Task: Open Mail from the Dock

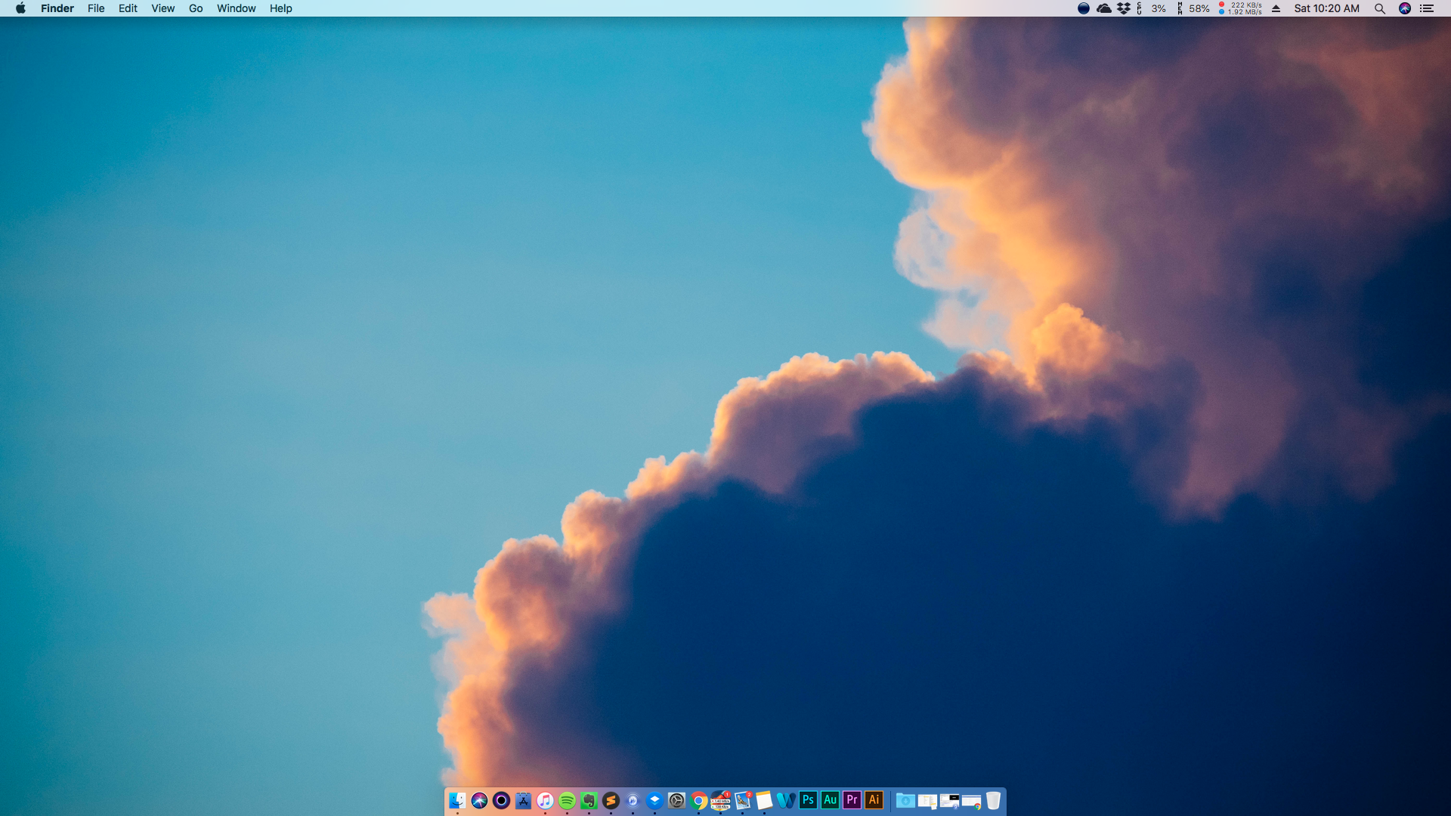Action: (x=742, y=800)
